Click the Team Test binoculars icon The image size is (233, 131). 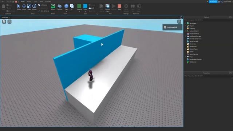point(133,6)
